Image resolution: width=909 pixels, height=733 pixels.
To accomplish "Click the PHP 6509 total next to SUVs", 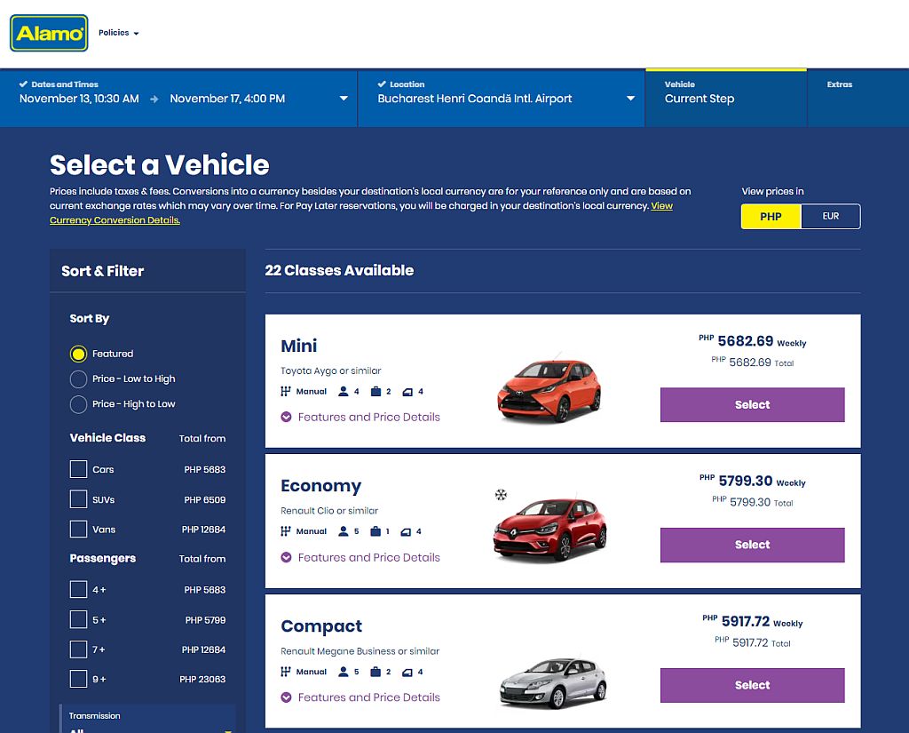I will click(x=205, y=499).
